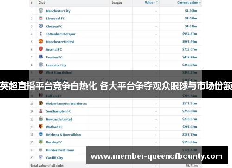Open the Southampton FC club link

[58, 111]
